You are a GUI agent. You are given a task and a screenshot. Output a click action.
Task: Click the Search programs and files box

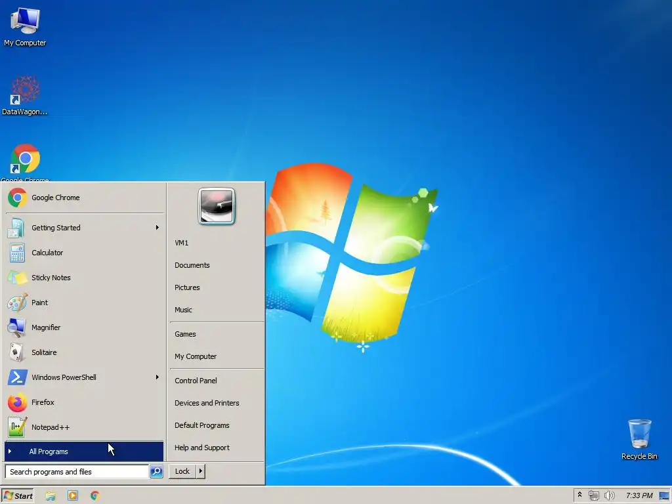[x=77, y=471]
